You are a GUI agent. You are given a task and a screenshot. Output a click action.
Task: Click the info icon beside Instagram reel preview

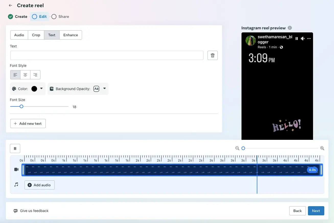290,28
